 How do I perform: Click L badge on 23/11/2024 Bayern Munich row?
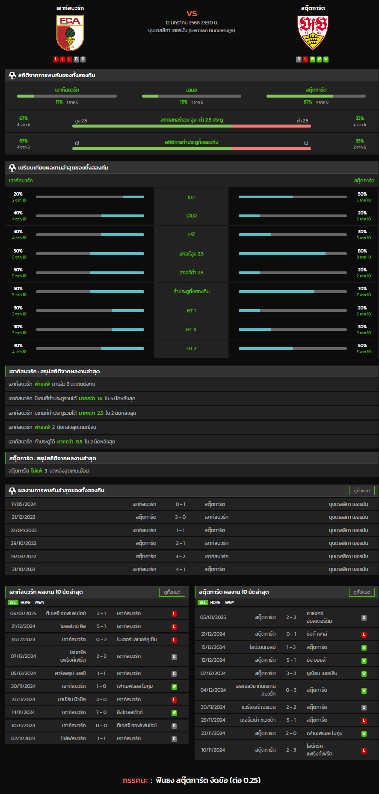[174, 700]
